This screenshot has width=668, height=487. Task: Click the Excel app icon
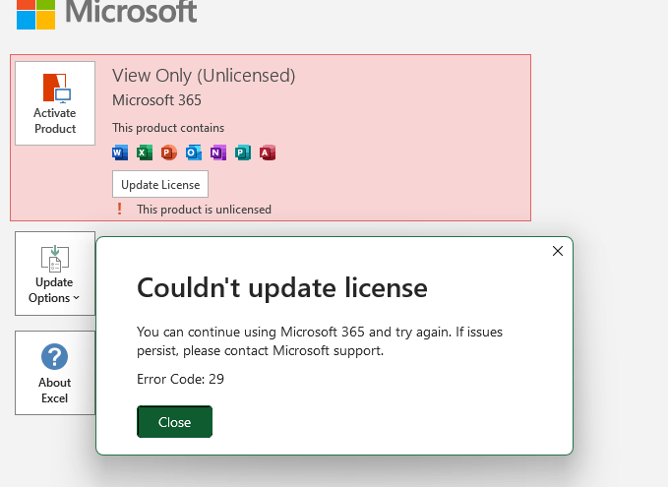145,152
